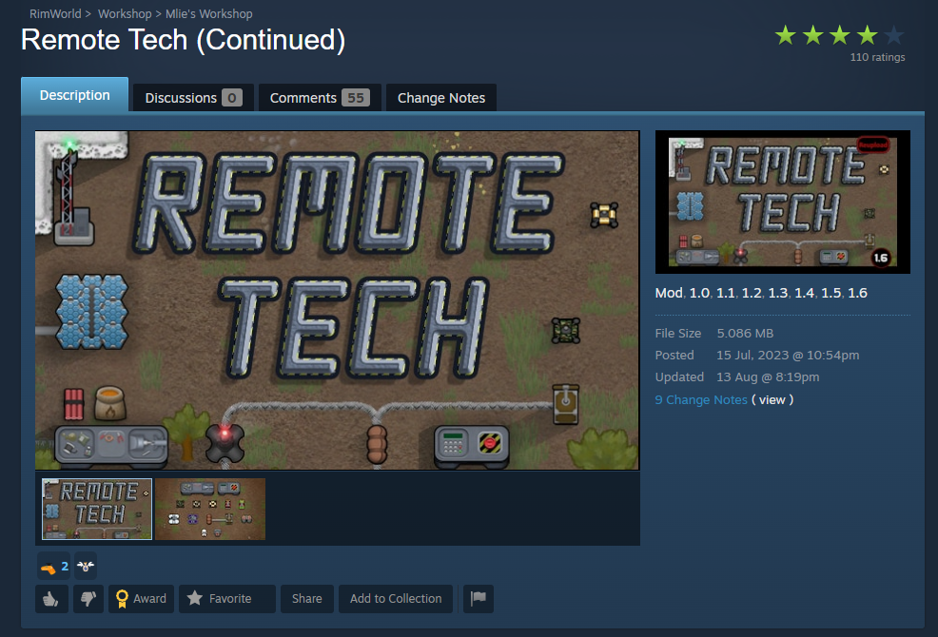The image size is (938, 637).
Task: Click Add to Collection
Action: click(x=396, y=599)
